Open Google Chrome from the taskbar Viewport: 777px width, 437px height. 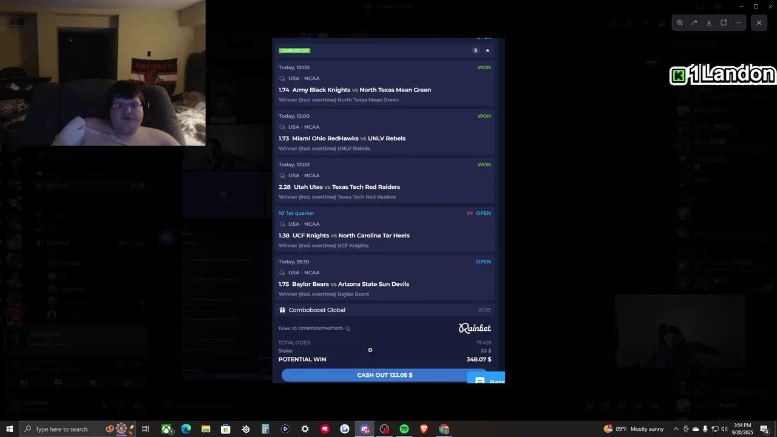click(x=444, y=429)
